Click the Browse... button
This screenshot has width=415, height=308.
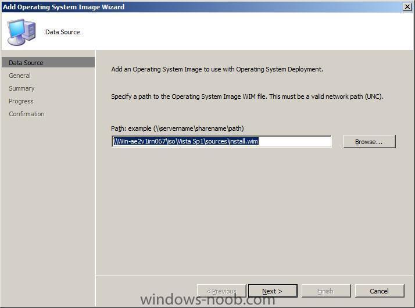coord(369,142)
